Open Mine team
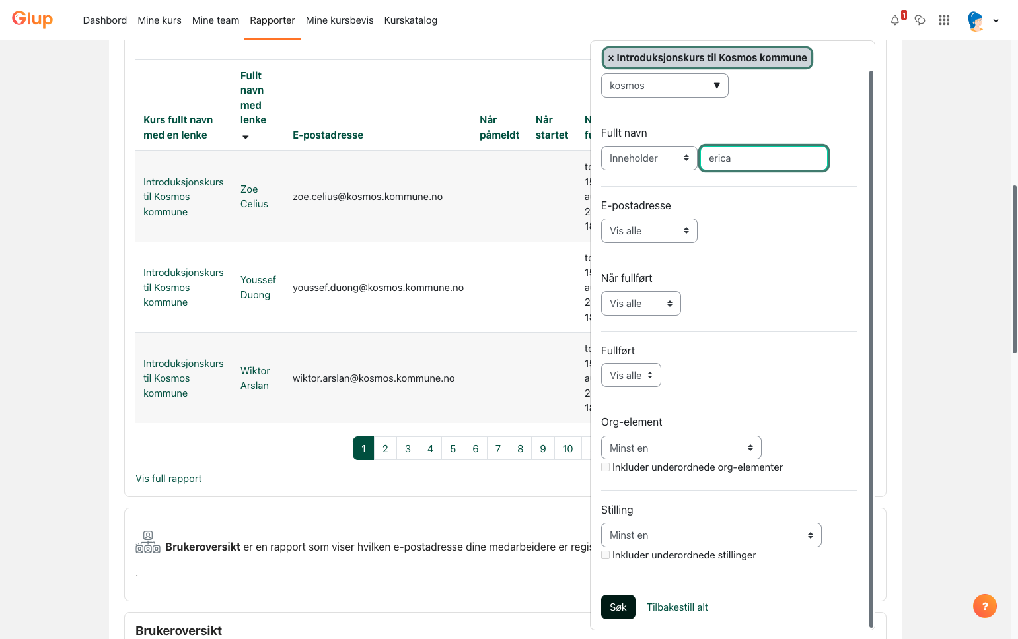The height and width of the screenshot is (639, 1018). (x=215, y=20)
